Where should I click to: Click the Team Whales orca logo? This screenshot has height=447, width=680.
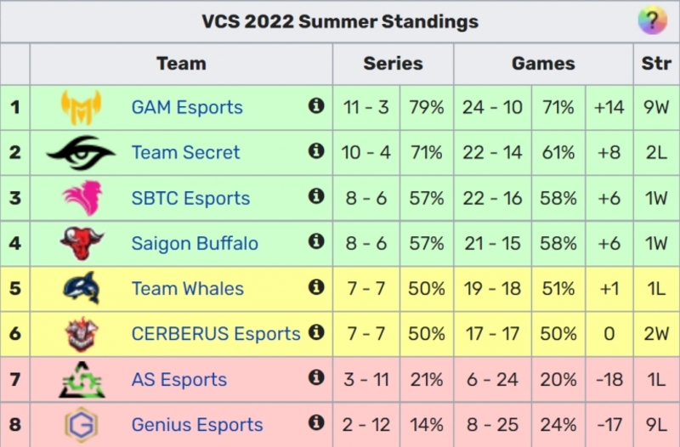click(82, 288)
